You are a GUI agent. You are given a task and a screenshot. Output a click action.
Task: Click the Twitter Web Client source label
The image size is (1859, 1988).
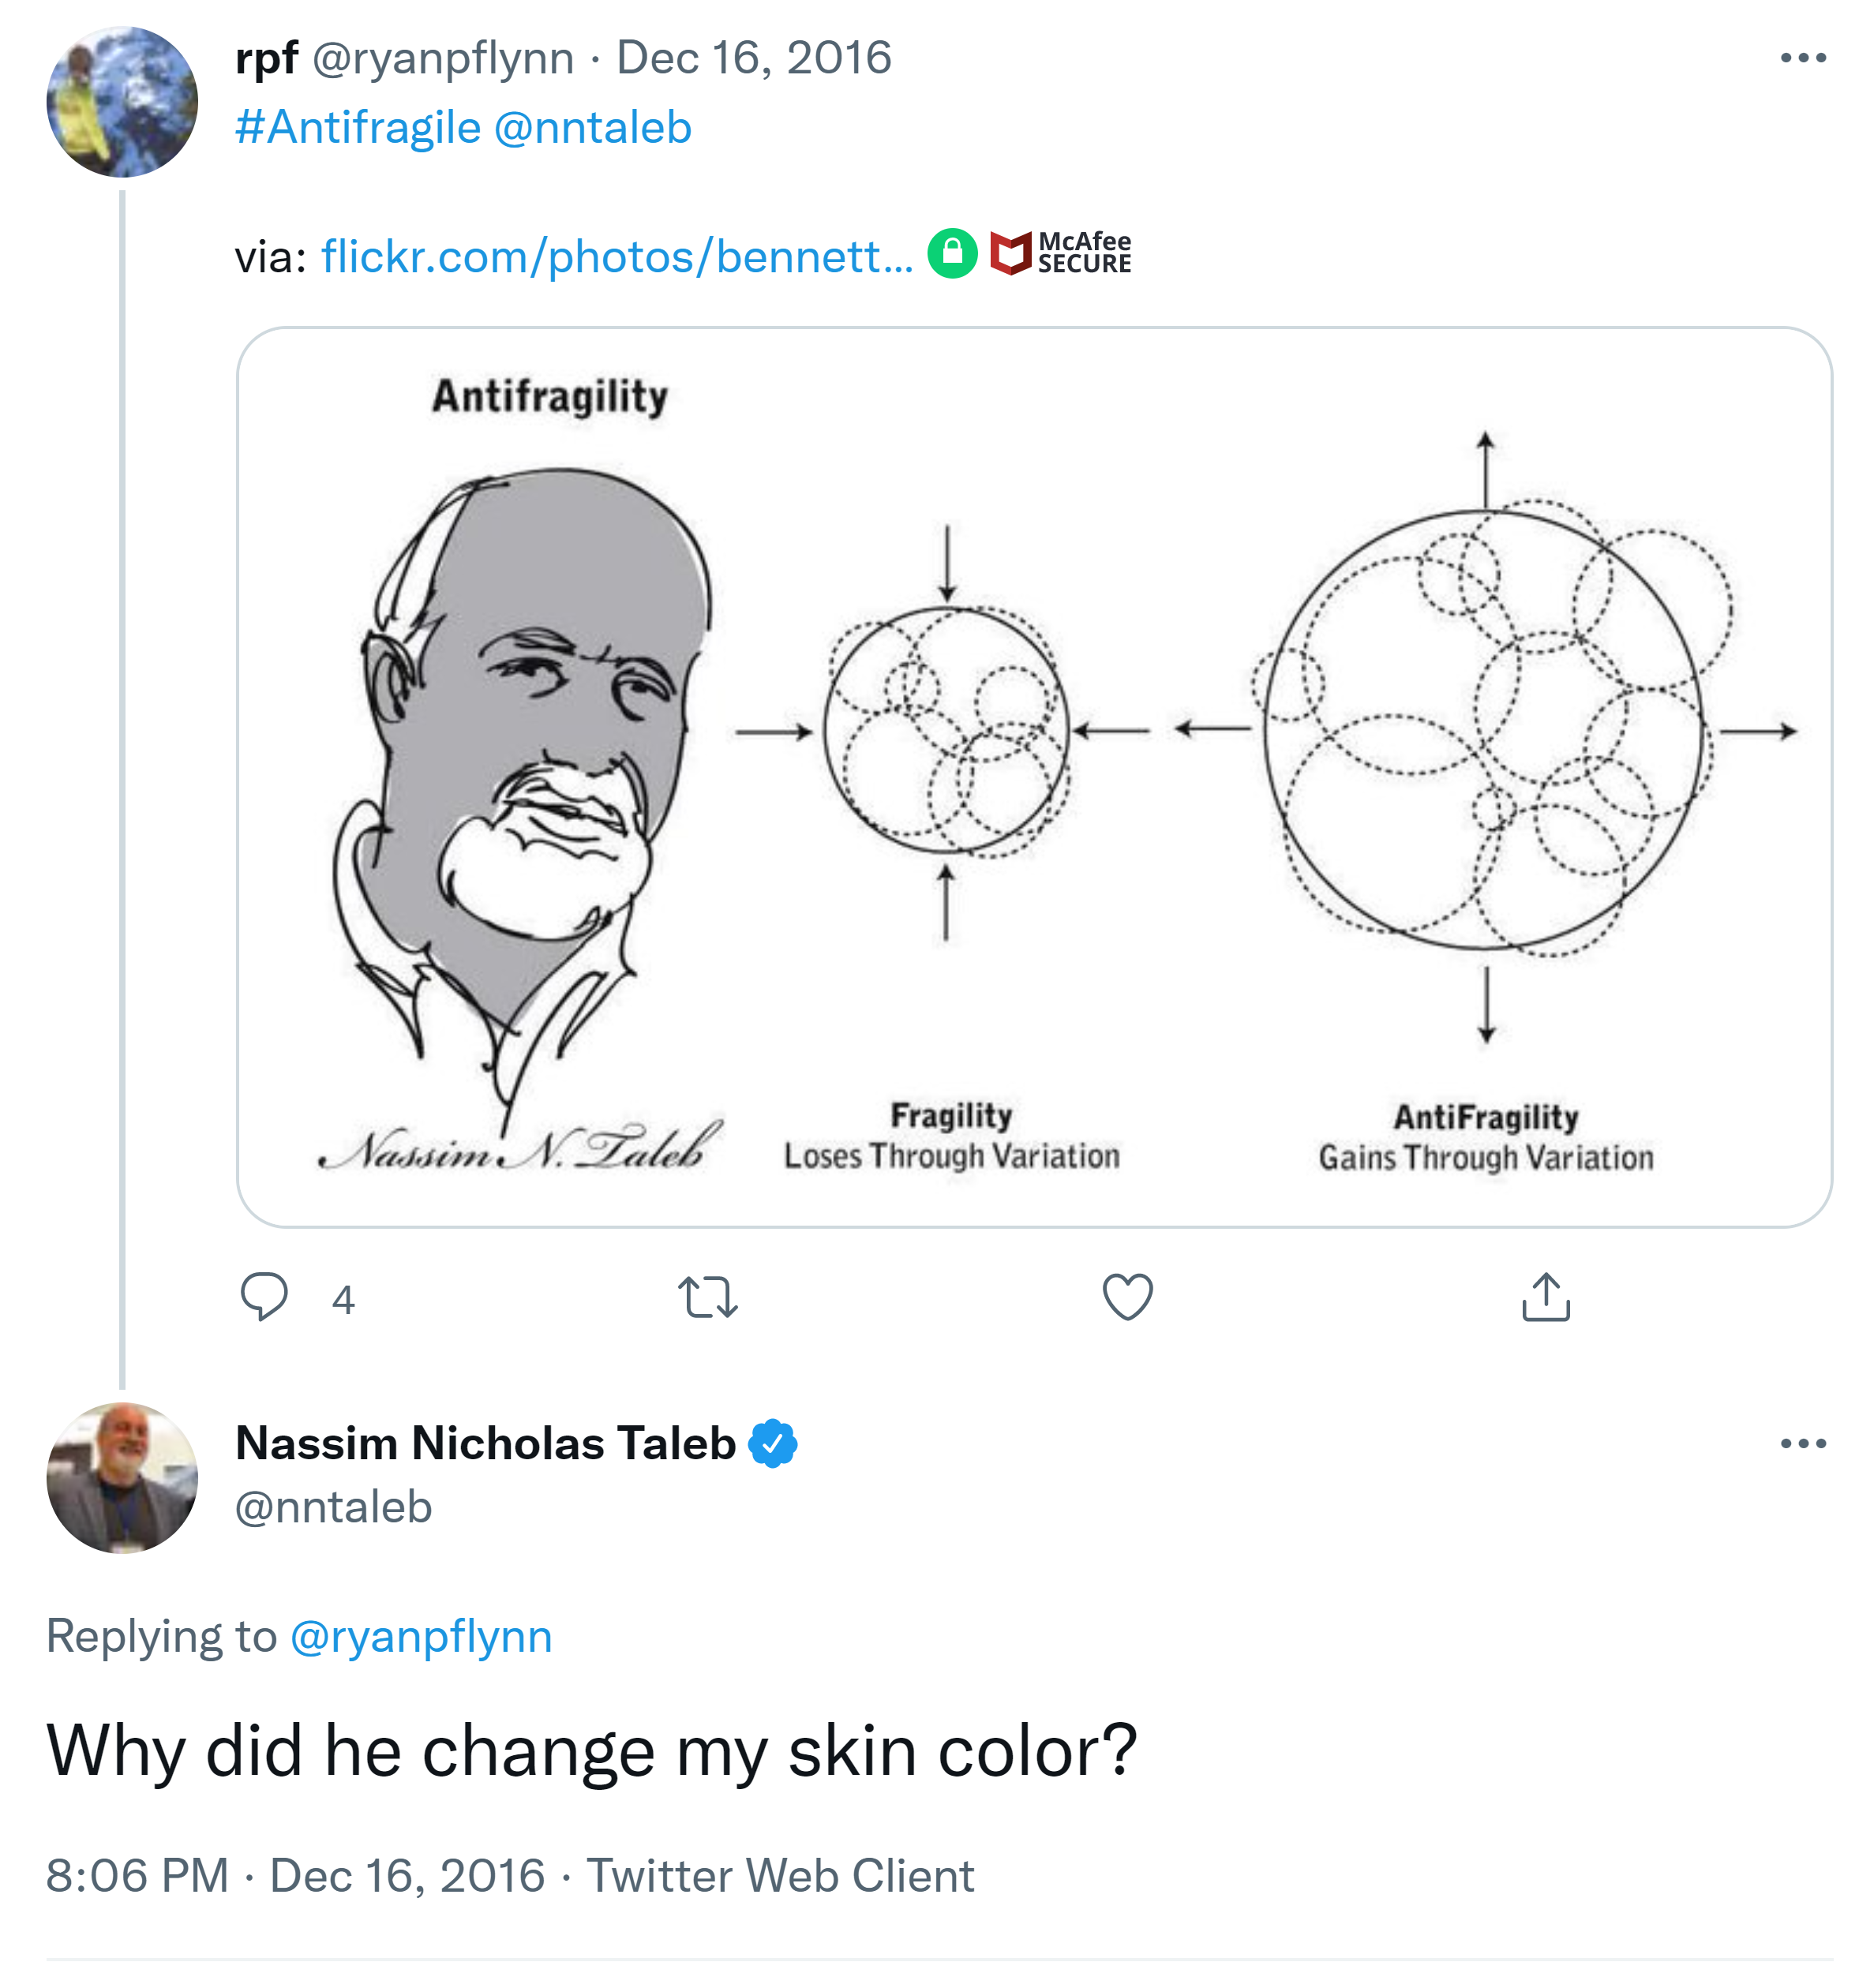[x=779, y=1875]
